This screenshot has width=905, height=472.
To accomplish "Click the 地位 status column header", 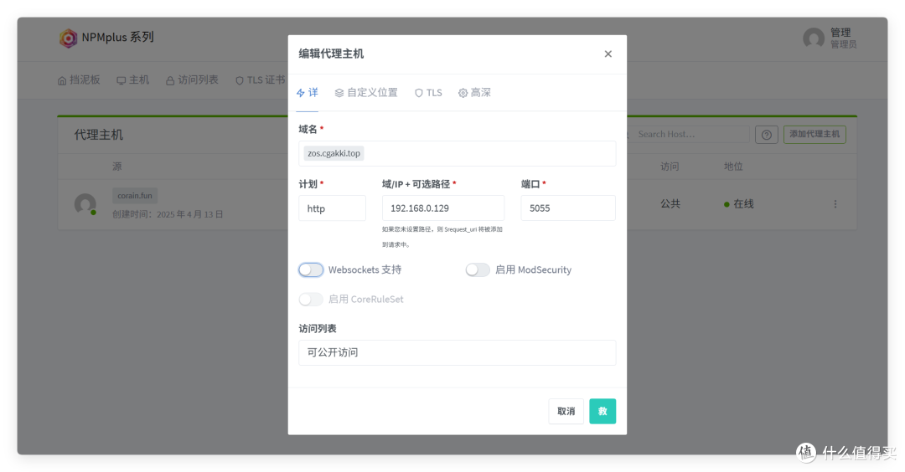I will pyautogui.click(x=733, y=167).
